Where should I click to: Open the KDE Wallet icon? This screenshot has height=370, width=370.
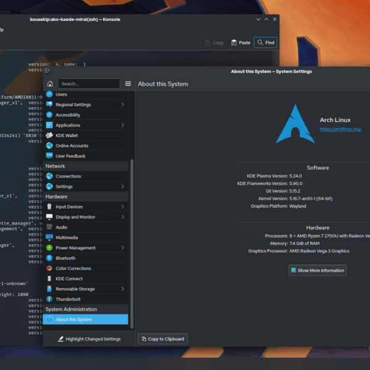[49, 136]
